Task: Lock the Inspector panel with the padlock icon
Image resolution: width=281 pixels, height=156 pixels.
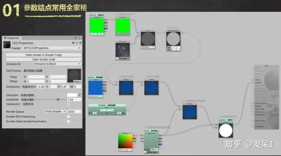Action: [76, 37]
